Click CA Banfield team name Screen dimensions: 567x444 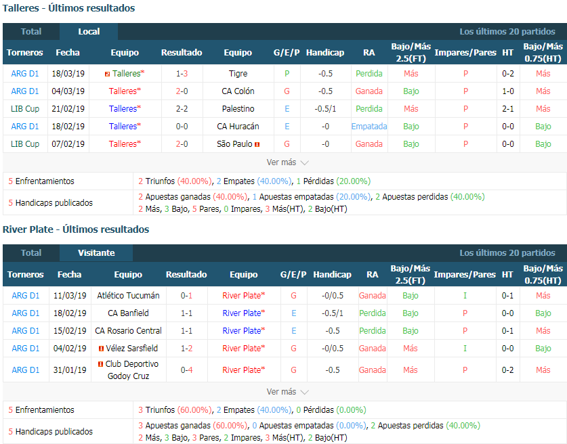[x=128, y=313]
